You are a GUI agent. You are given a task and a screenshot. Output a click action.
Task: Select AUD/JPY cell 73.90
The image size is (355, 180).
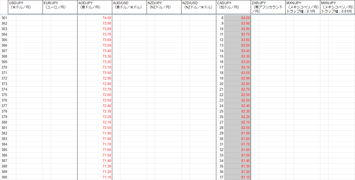(x=99, y=23)
